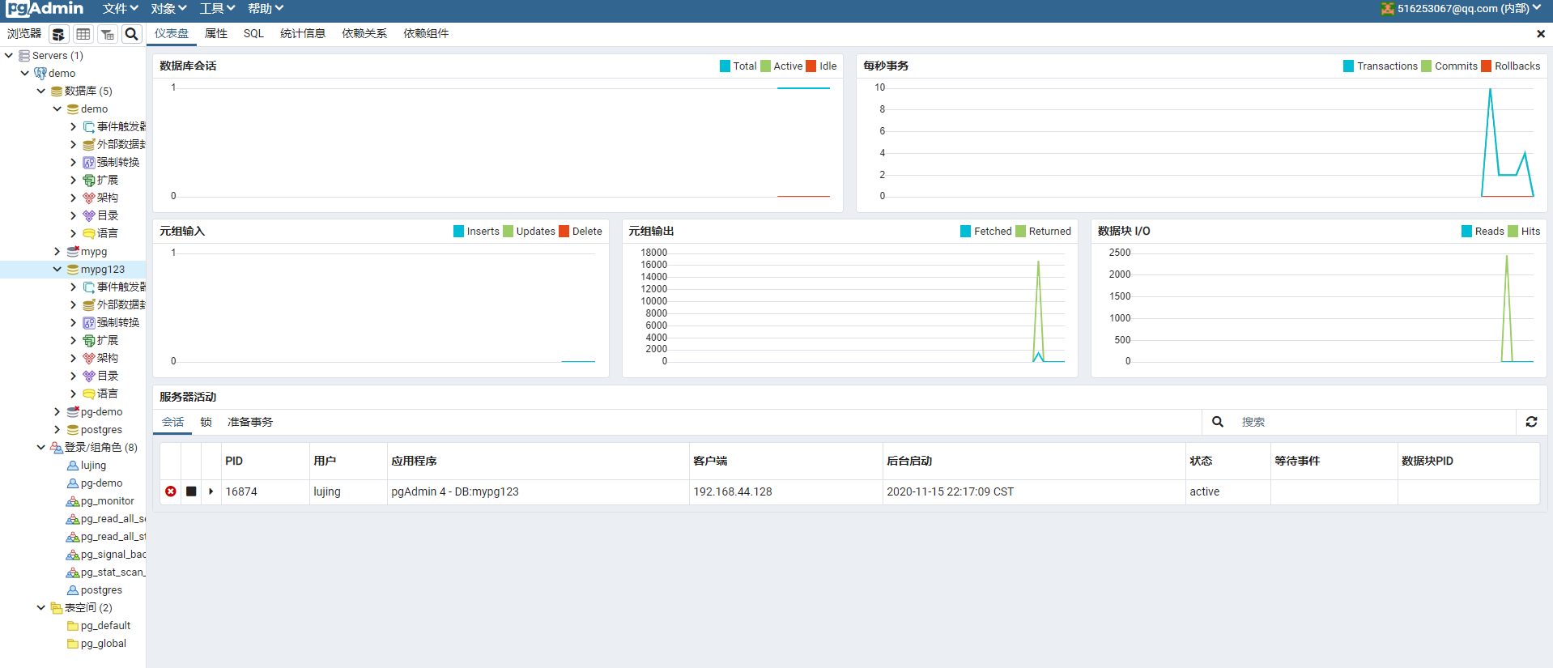Switch to the 依赖关系 tab
This screenshot has width=1553, height=668.
[x=364, y=34]
